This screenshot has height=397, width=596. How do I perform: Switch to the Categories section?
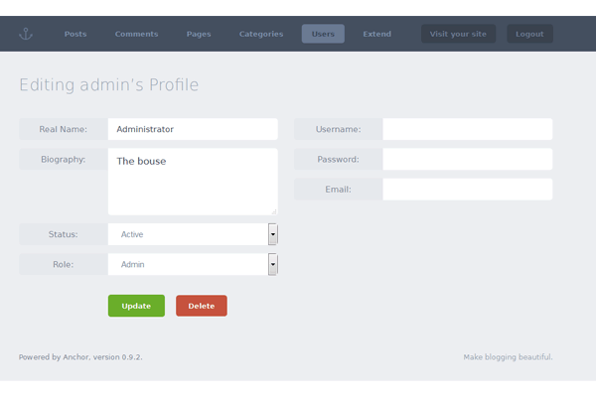coord(261,34)
